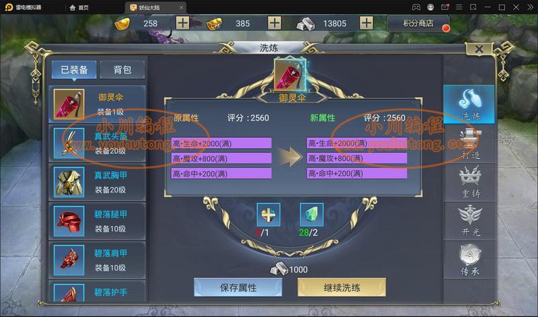Open the 积分商店 points shop
The image size is (538, 317).
tap(418, 24)
